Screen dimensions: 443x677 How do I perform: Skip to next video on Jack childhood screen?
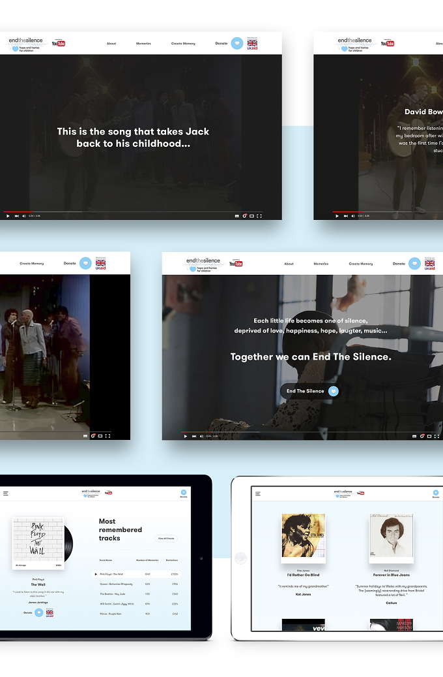click(16, 216)
